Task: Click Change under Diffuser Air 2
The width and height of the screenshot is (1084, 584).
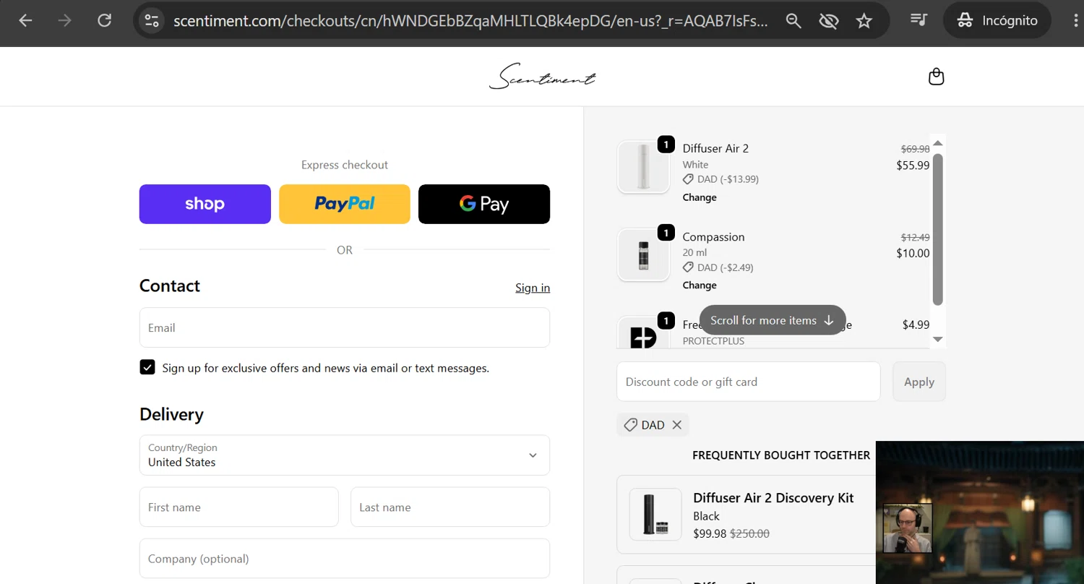Action: 700,197
